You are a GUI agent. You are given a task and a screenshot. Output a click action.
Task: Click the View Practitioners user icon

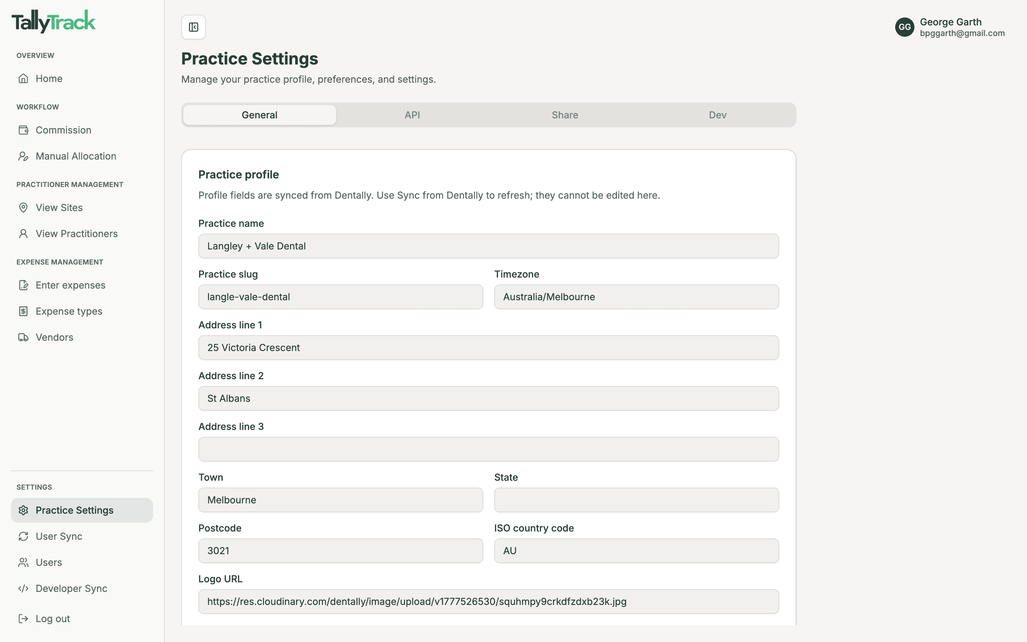(x=23, y=234)
